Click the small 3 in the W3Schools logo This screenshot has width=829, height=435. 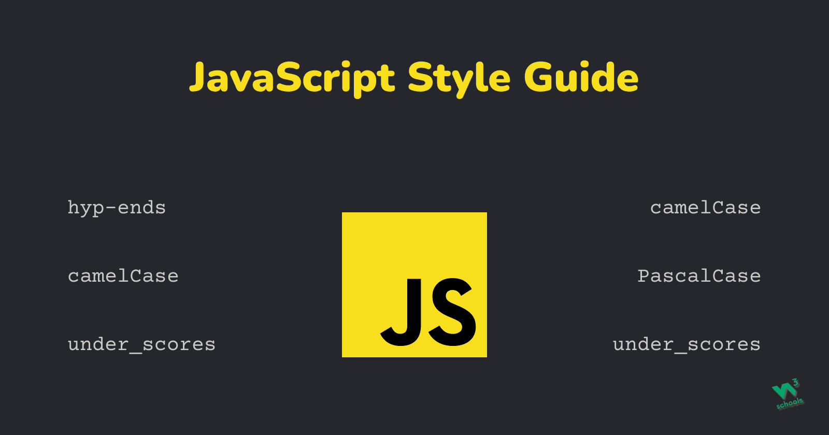point(796,383)
